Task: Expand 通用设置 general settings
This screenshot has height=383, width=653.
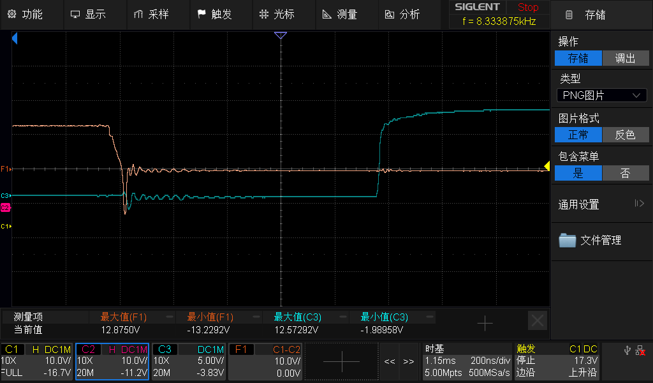Action: click(x=601, y=204)
